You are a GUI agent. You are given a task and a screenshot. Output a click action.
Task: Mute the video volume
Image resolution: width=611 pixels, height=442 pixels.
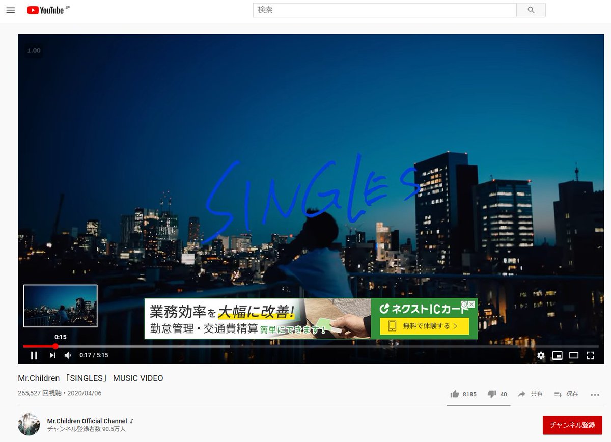68,355
